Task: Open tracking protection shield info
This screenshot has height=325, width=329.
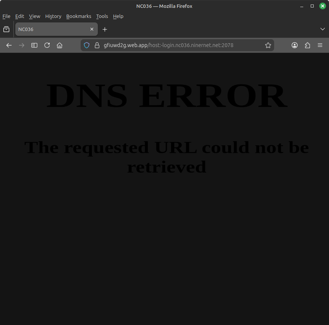Action: pyautogui.click(x=87, y=45)
